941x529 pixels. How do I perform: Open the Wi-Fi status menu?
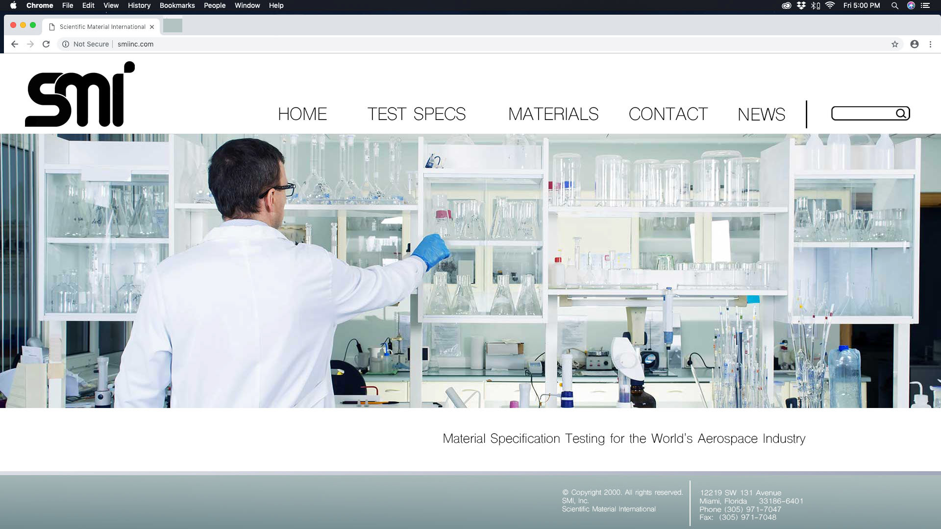click(x=830, y=5)
